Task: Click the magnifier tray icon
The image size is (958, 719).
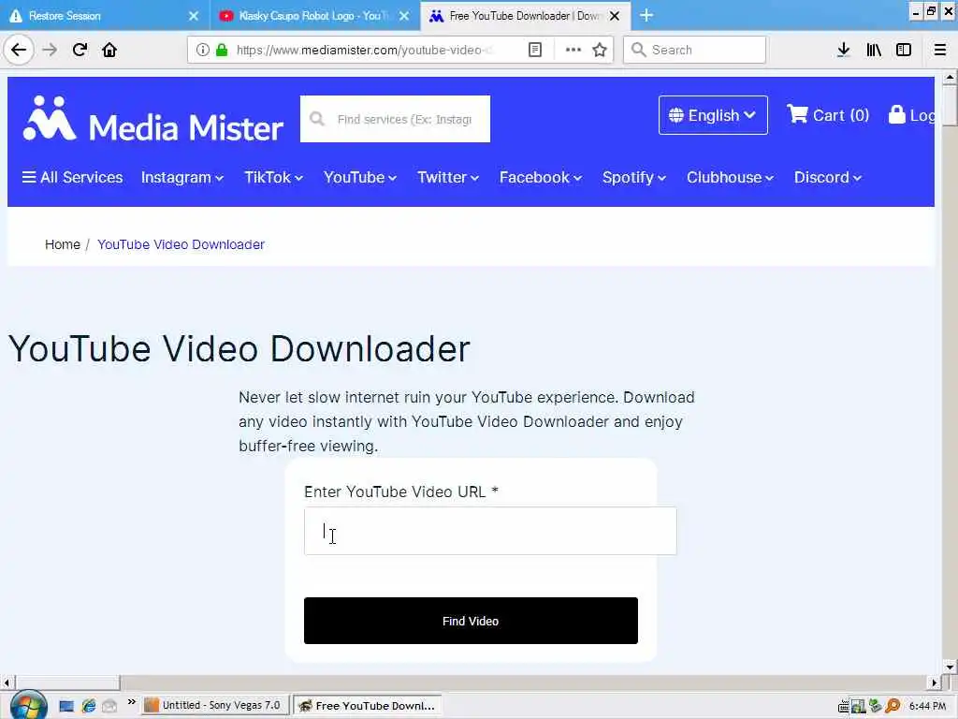Action: pyautogui.click(x=893, y=706)
